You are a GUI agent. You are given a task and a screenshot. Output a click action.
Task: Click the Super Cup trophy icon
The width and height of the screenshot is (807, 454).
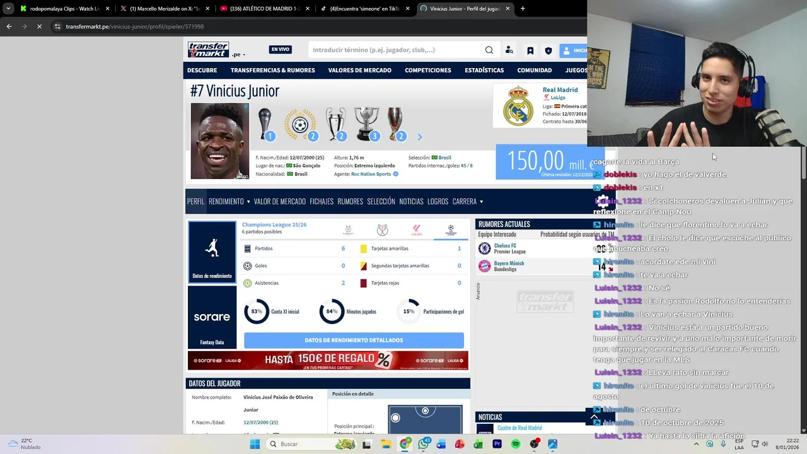(395, 124)
